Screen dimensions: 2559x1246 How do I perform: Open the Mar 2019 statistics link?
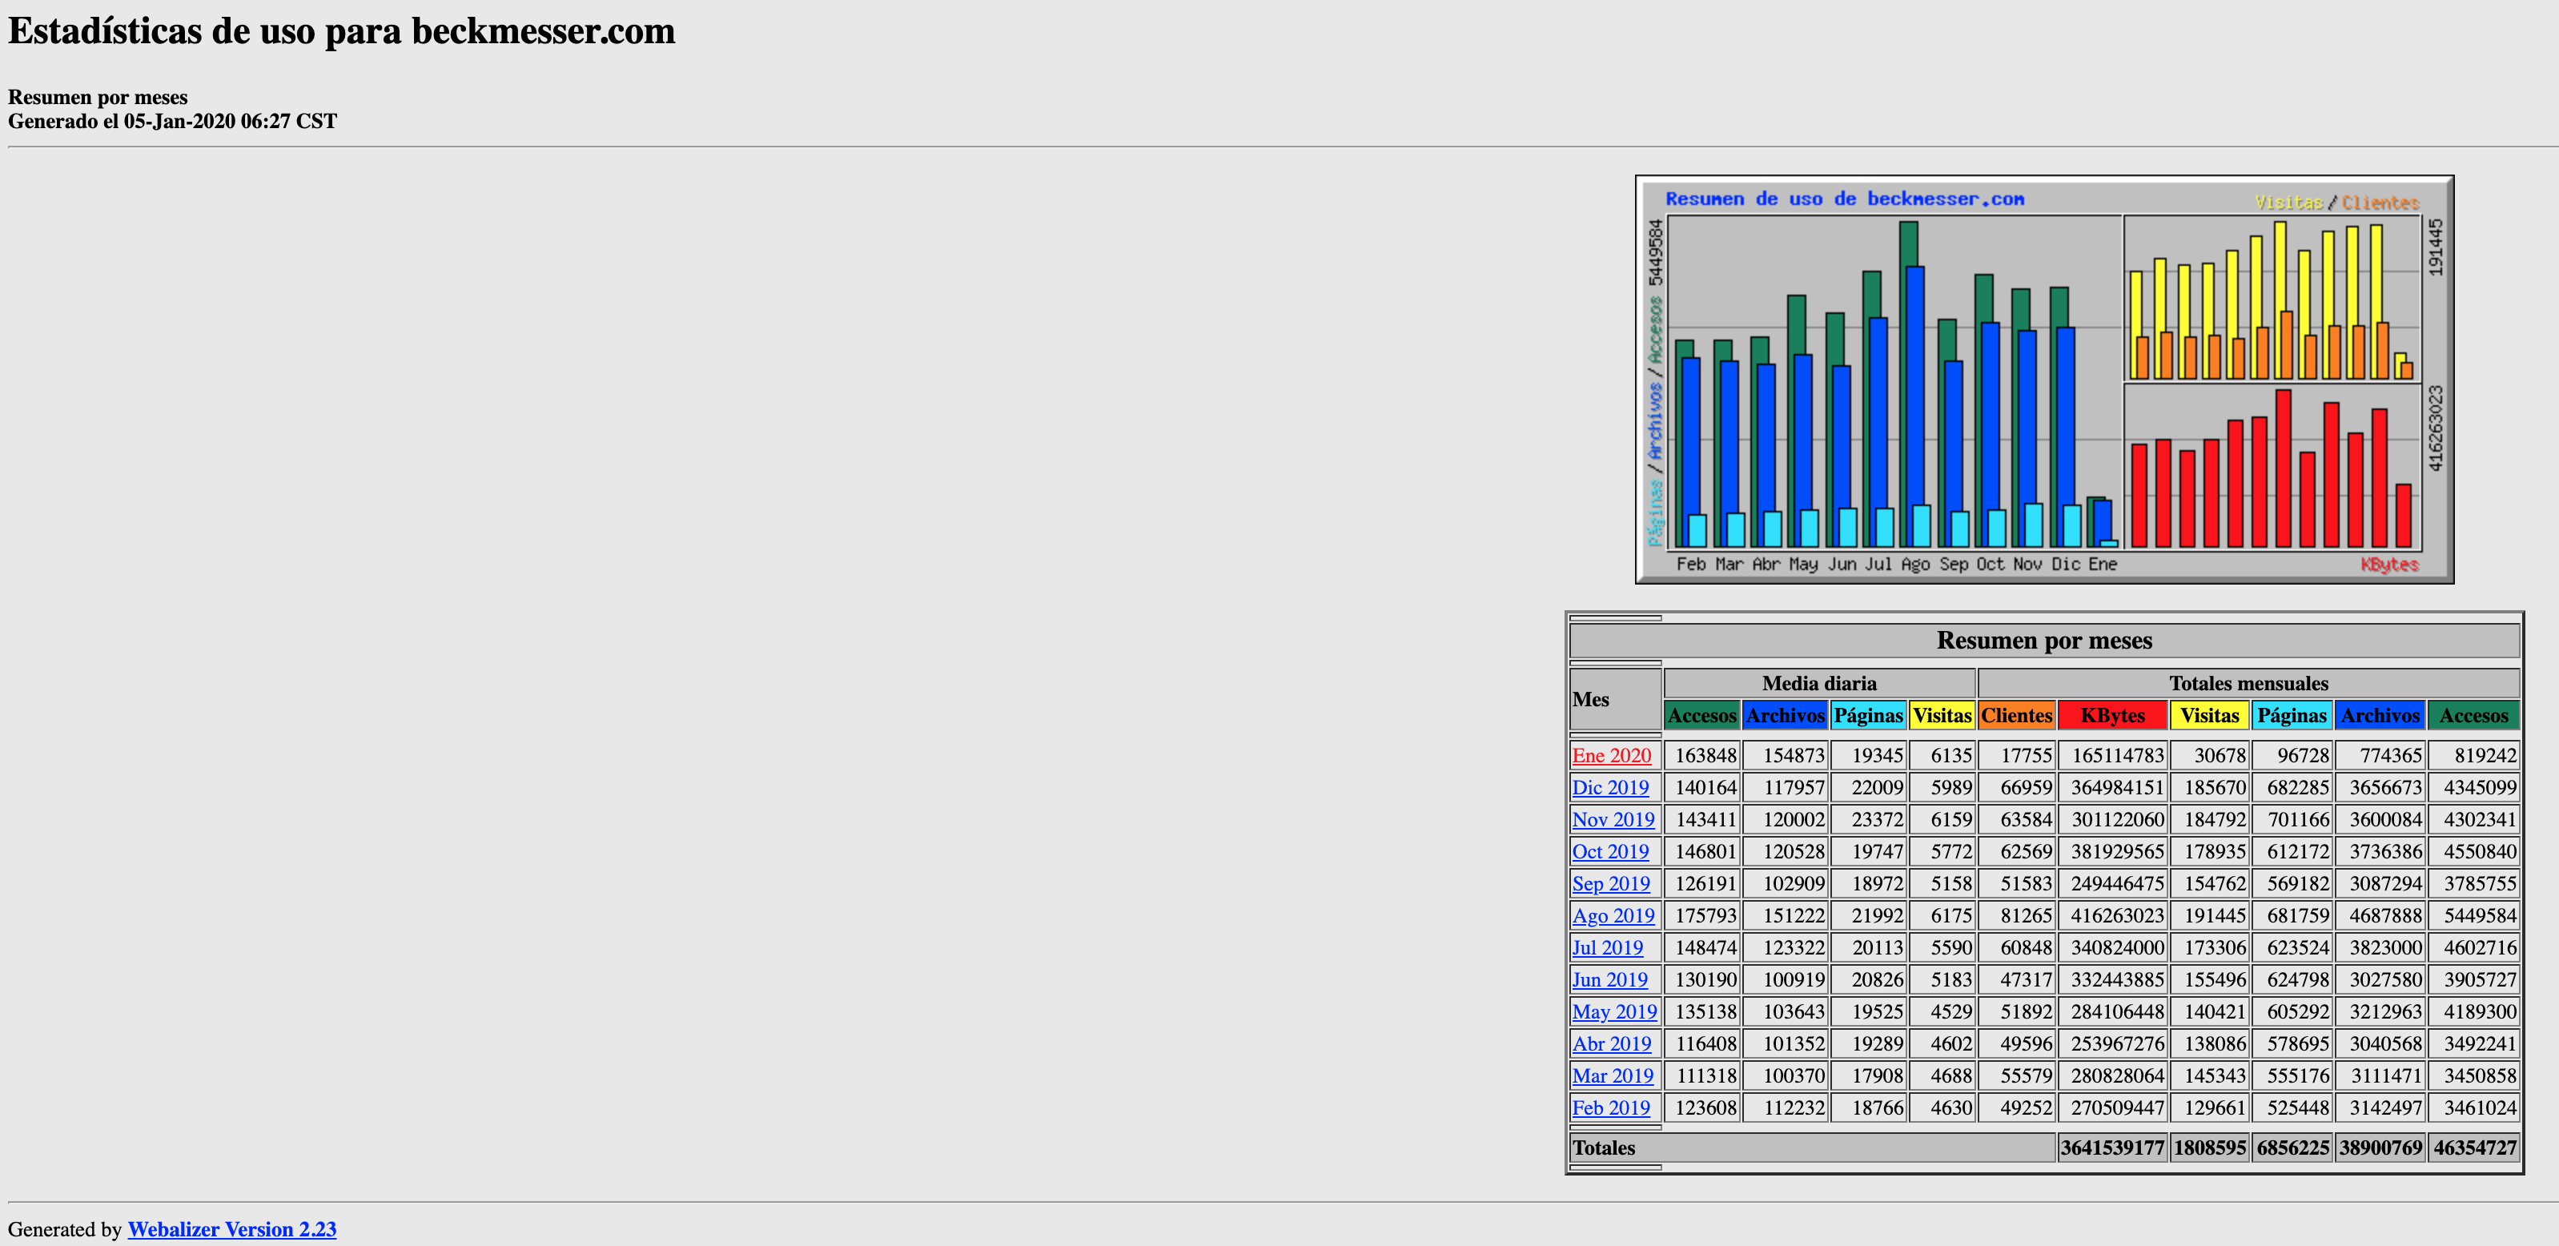pos(1611,1075)
